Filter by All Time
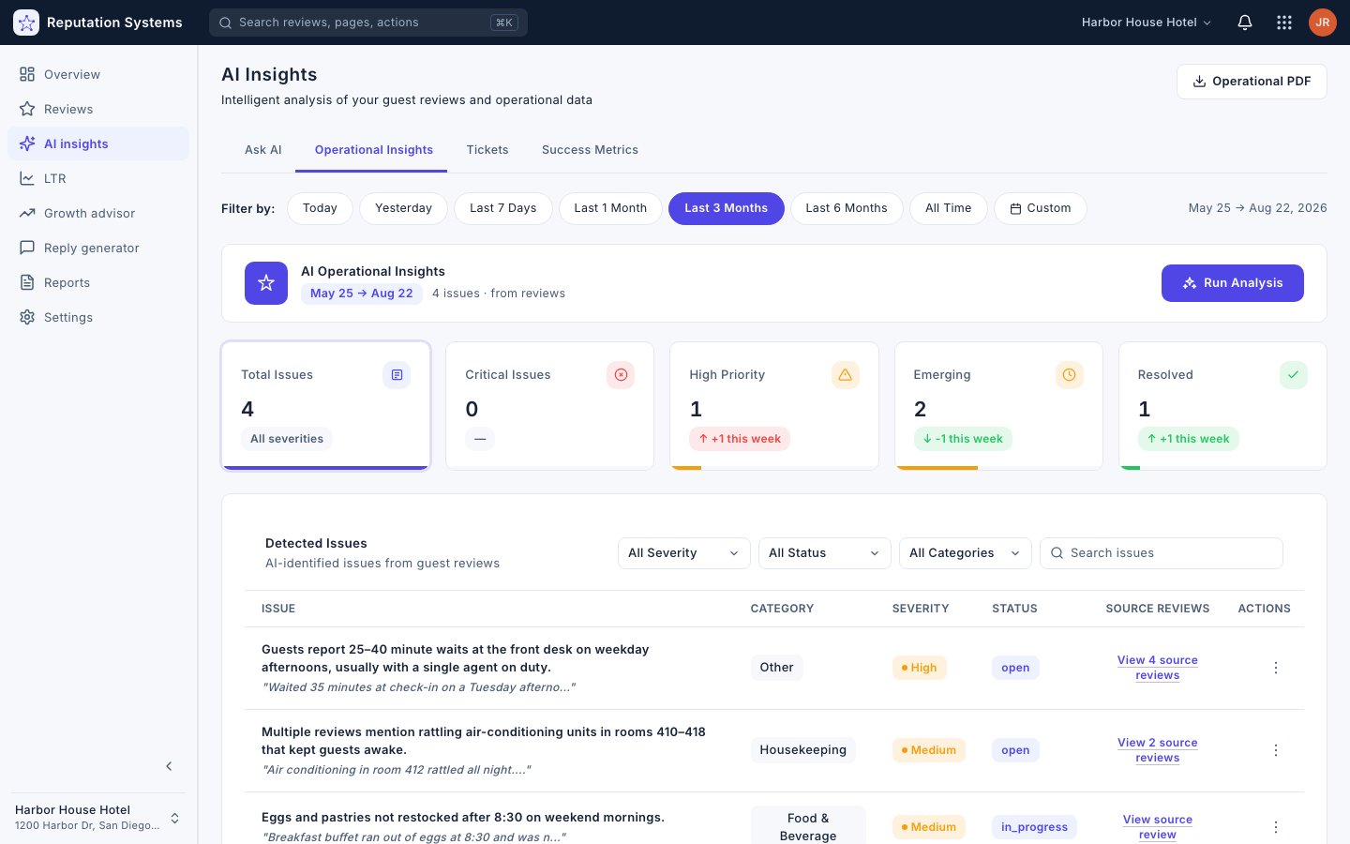1350x844 pixels. (949, 208)
